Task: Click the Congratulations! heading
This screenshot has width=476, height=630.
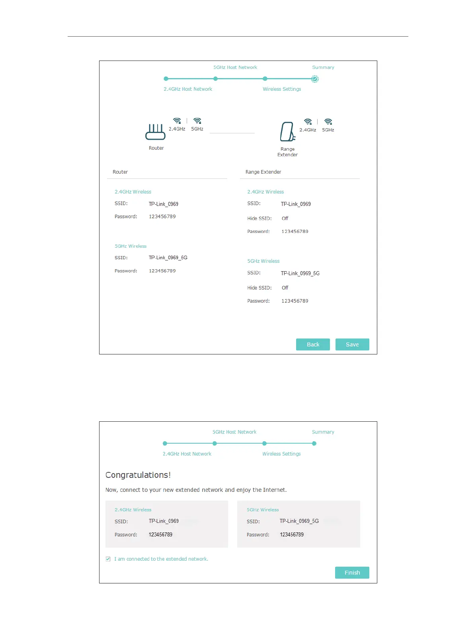Action: [138, 475]
